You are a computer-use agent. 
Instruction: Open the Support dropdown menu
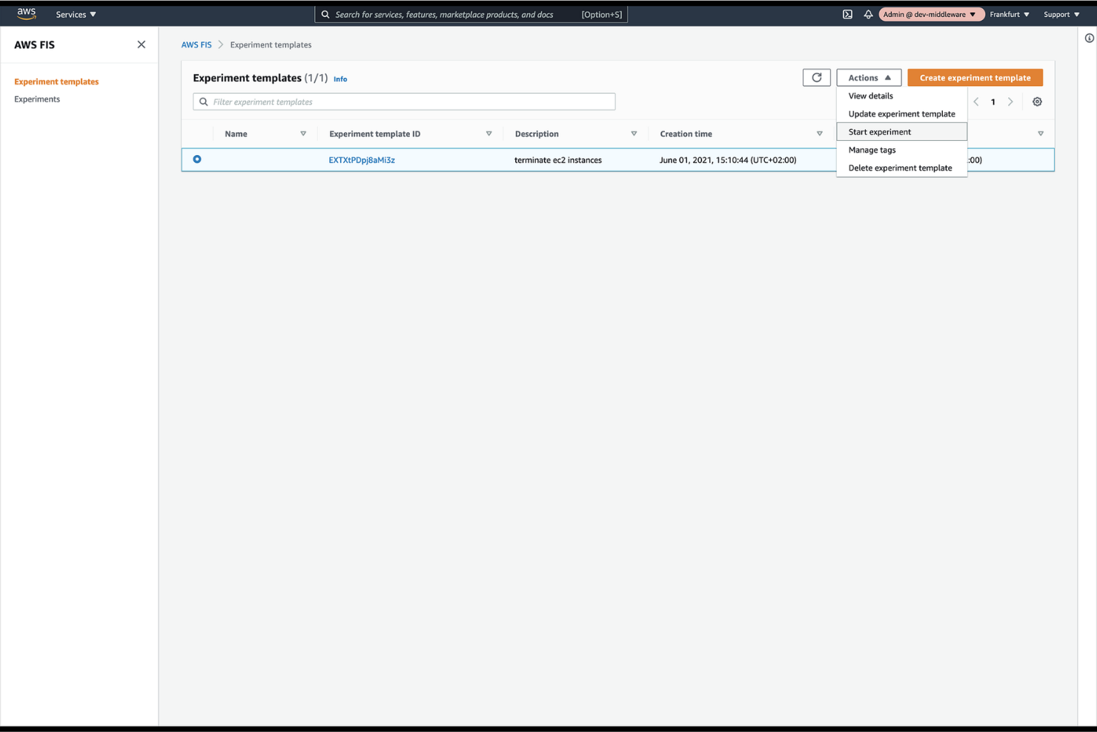[x=1061, y=14]
